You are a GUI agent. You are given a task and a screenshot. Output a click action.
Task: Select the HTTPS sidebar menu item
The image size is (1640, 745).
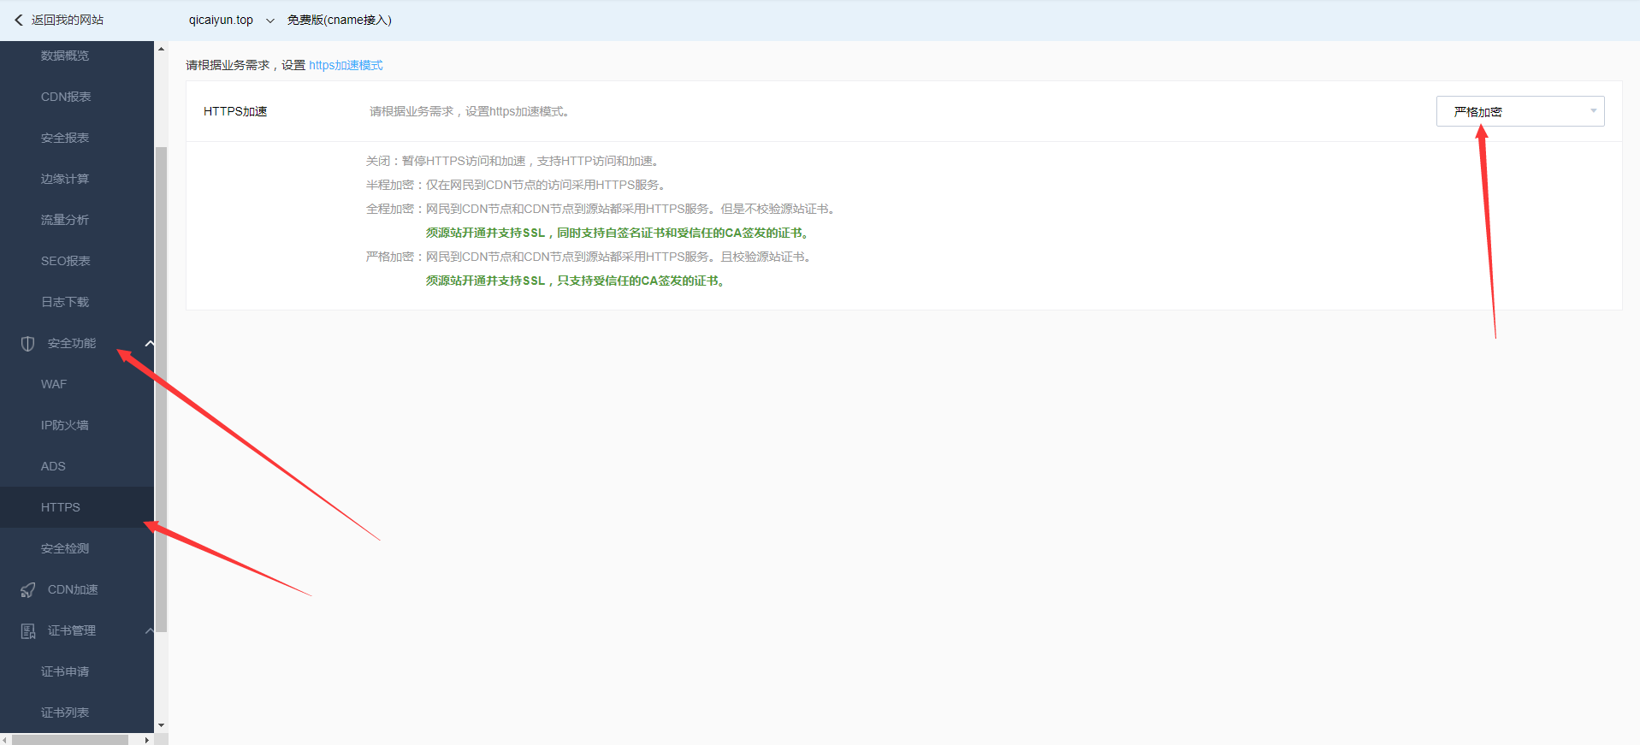point(61,507)
